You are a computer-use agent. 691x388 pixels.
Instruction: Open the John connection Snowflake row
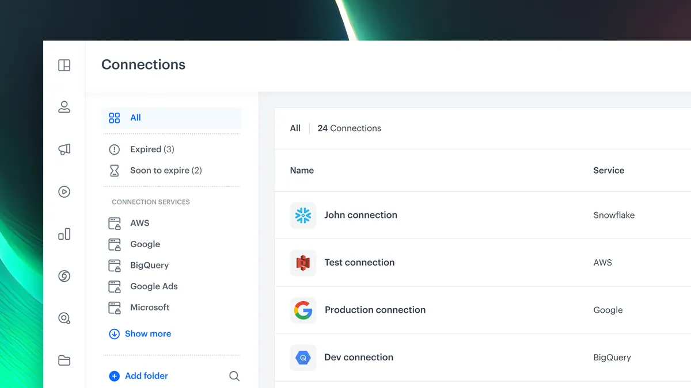click(360, 215)
